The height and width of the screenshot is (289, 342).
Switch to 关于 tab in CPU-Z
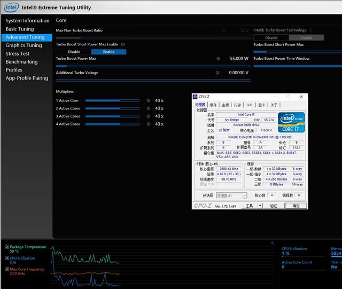point(274,105)
